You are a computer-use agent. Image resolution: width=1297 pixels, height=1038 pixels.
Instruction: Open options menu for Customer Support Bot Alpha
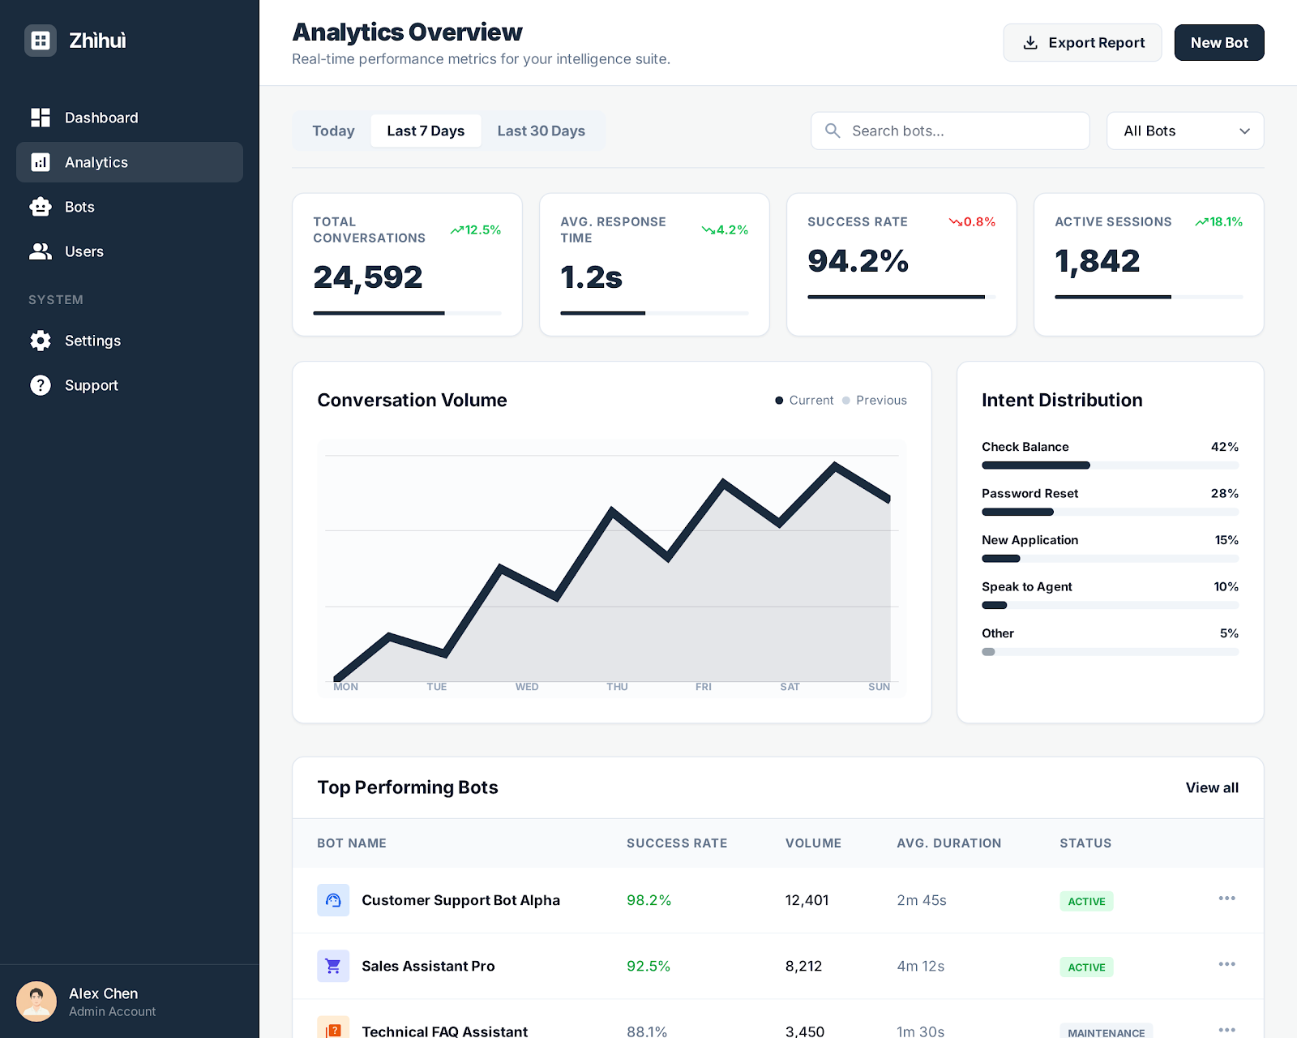point(1226,899)
